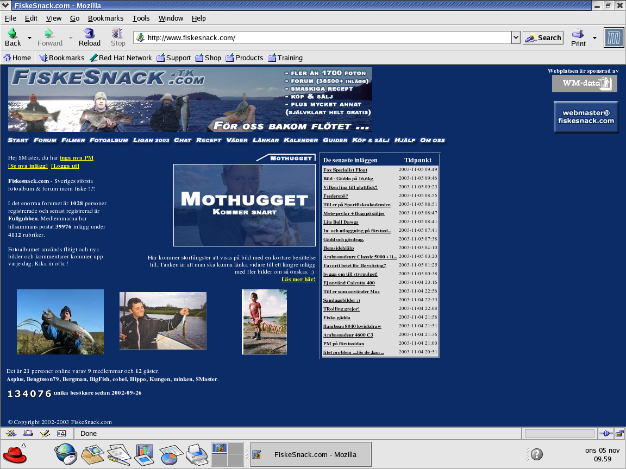
Task: Open the URL bar history dropdown
Action: (x=516, y=37)
